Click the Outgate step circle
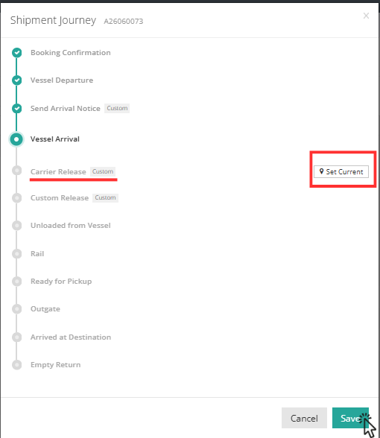 click(x=16, y=309)
